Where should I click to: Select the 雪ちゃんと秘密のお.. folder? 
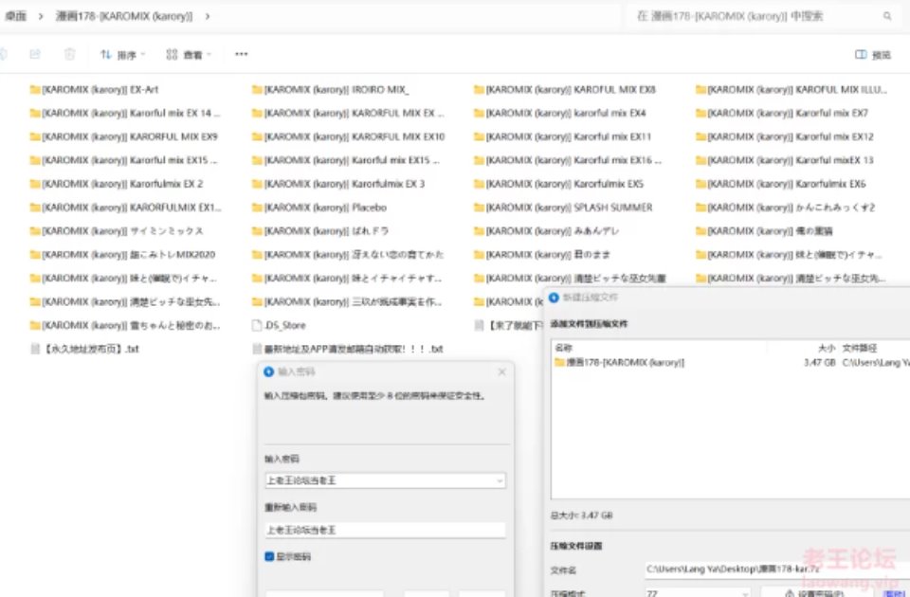click(x=125, y=325)
